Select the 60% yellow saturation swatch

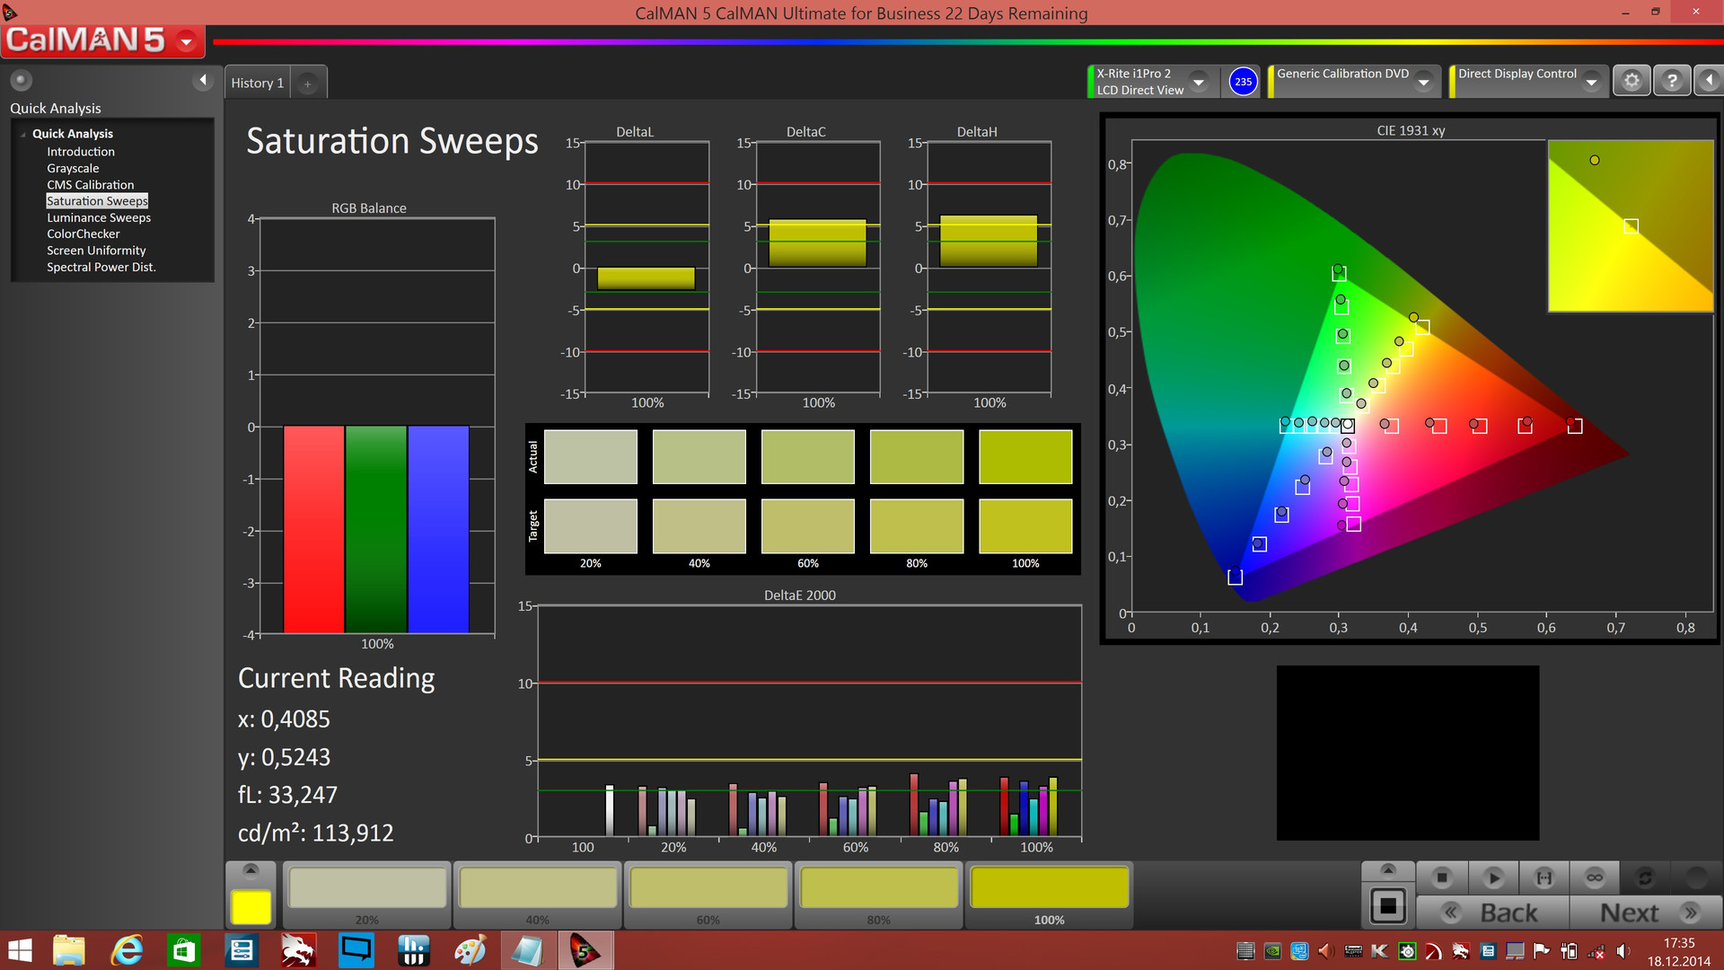point(708,889)
